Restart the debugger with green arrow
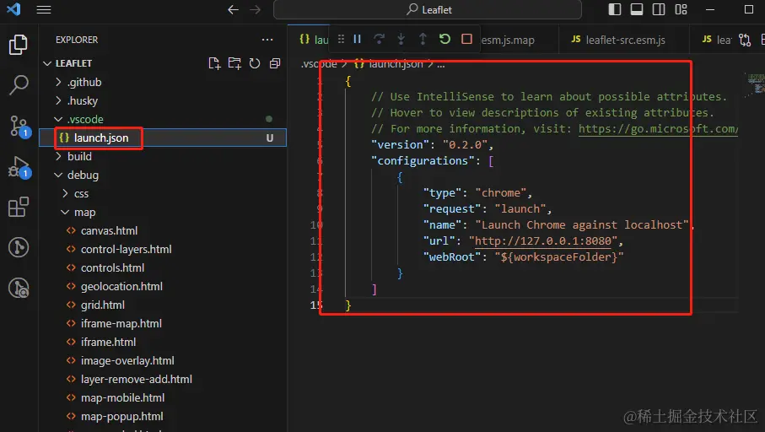Viewport: 765px width, 432px height. [x=444, y=39]
